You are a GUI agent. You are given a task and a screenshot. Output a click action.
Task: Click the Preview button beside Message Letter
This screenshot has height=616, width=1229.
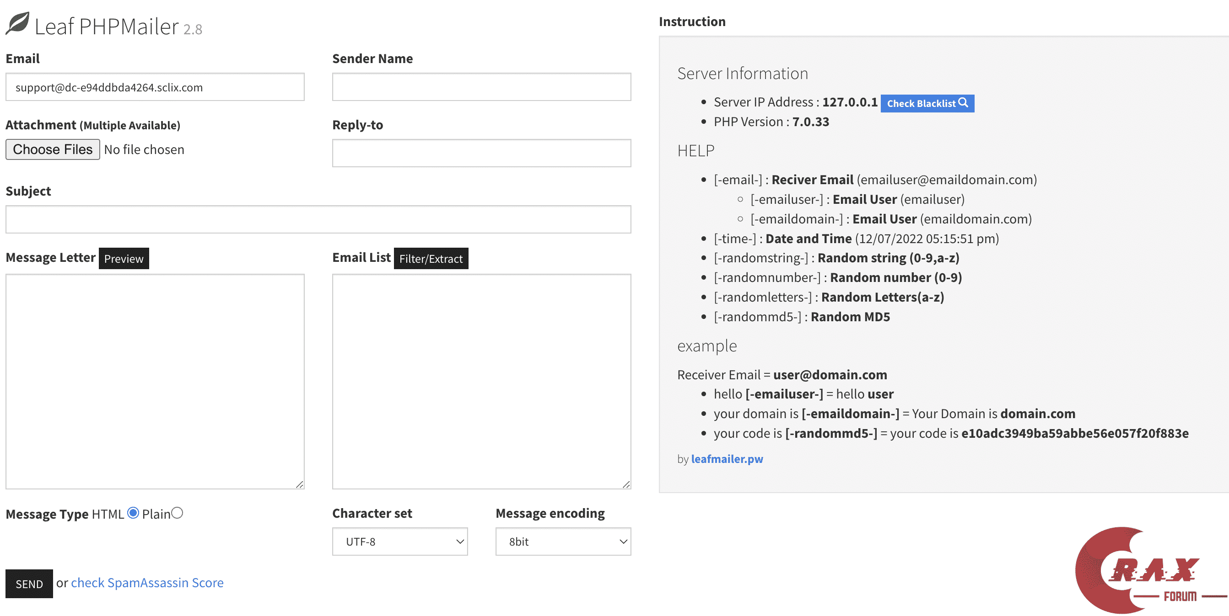pyautogui.click(x=124, y=258)
